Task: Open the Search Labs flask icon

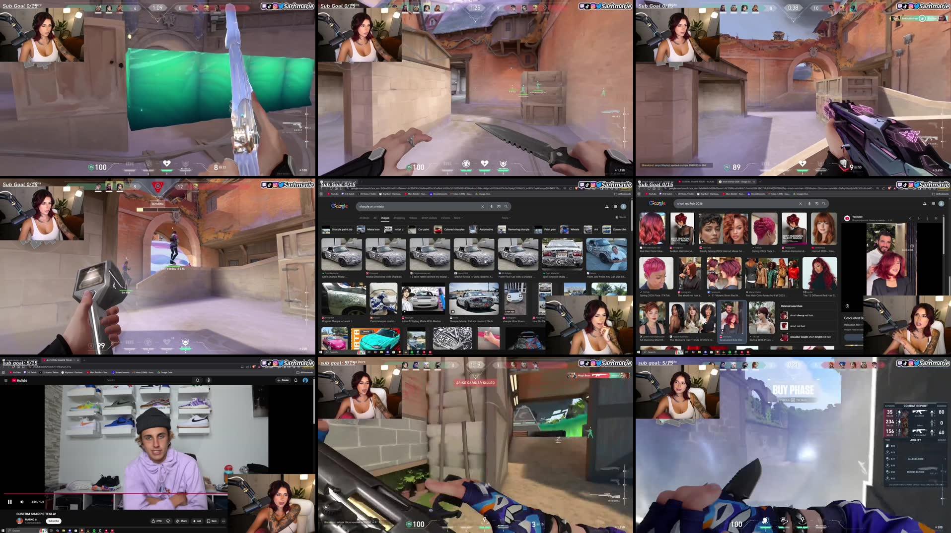Action: point(606,206)
